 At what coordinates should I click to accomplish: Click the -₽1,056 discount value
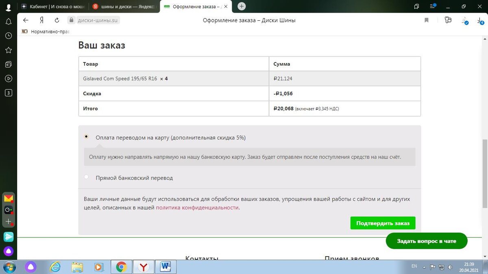coord(283,94)
